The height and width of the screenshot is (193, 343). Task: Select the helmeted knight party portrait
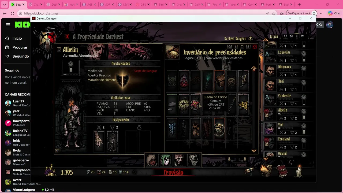193,160
